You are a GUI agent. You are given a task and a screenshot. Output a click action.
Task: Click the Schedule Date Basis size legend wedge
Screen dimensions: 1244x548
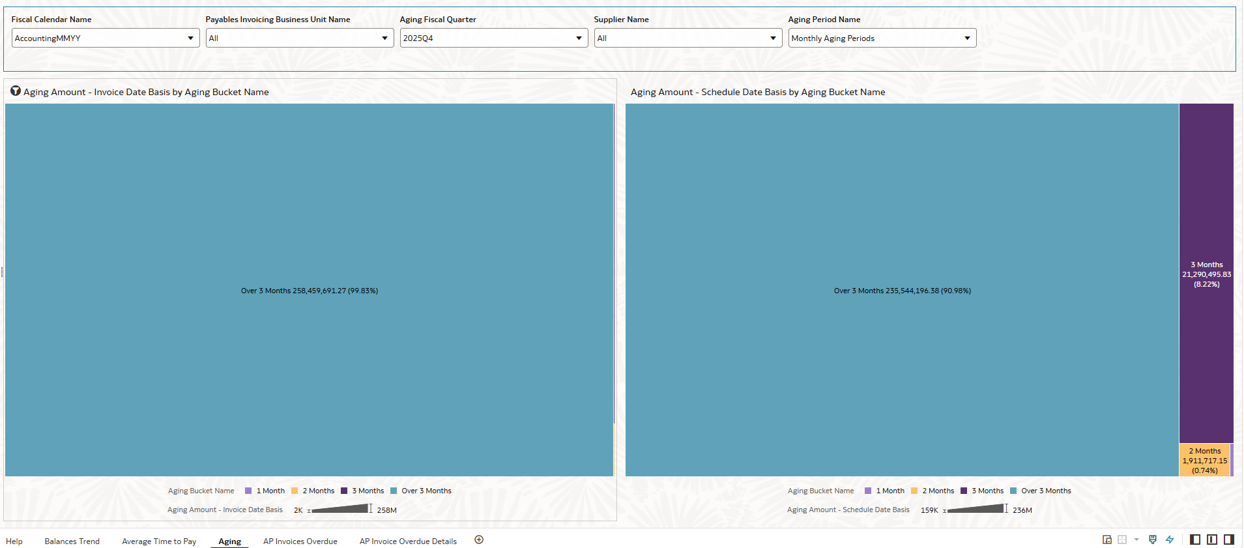pos(976,509)
